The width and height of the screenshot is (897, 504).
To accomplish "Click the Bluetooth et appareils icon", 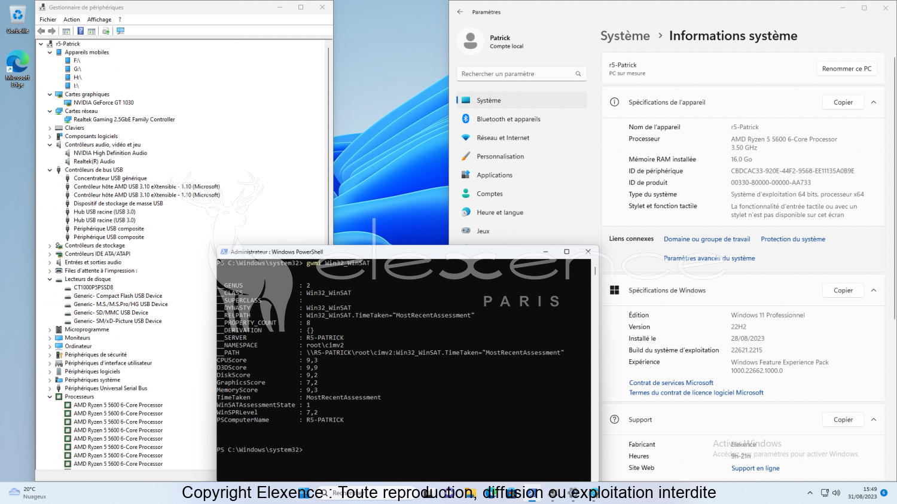I will pos(466,119).
